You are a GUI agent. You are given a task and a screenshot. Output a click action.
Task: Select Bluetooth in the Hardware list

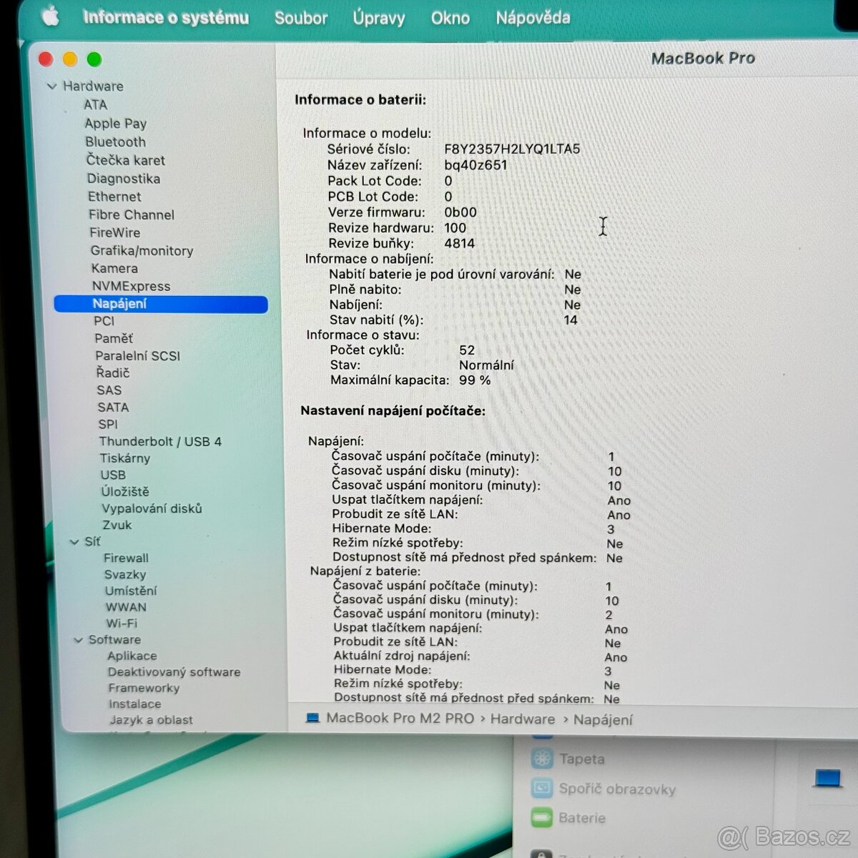coord(115,142)
